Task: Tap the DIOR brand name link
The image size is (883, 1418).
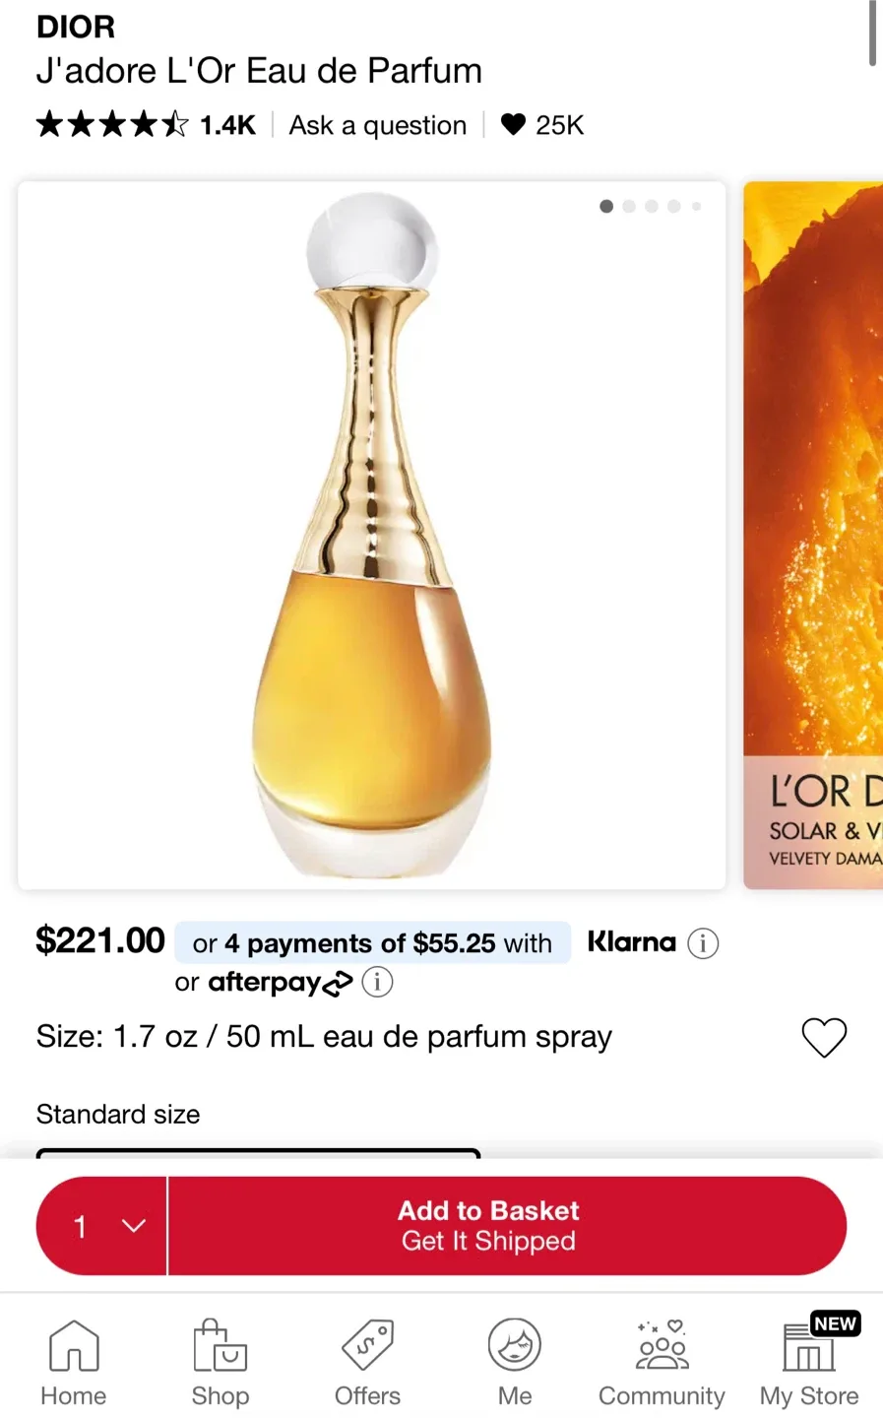Action: point(76,27)
